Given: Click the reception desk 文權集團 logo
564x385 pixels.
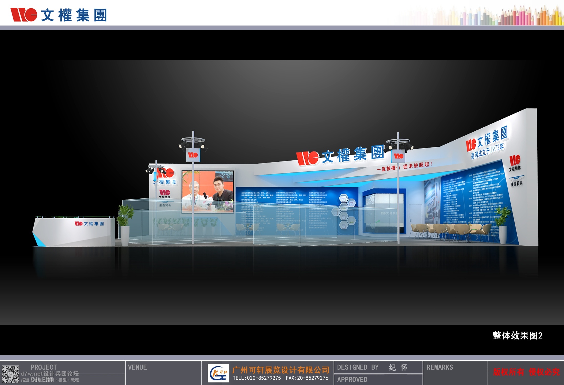Looking at the screenshot, I should click(89, 224).
